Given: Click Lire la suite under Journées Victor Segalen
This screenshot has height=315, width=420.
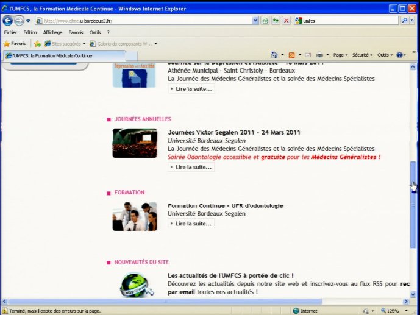Looking at the screenshot, I should (191, 167).
